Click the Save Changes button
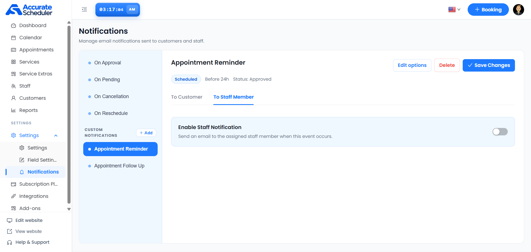This screenshot has width=531, height=252. pyautogui.click(x=489, y=65)
